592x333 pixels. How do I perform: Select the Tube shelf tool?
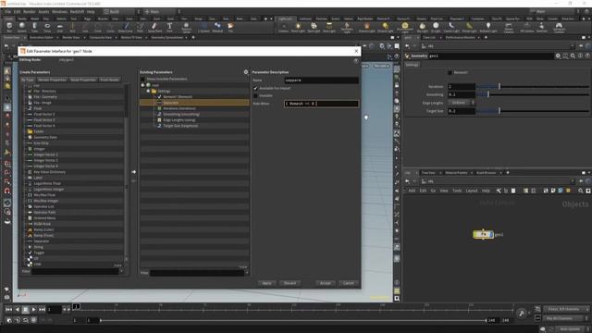(34, 27)
